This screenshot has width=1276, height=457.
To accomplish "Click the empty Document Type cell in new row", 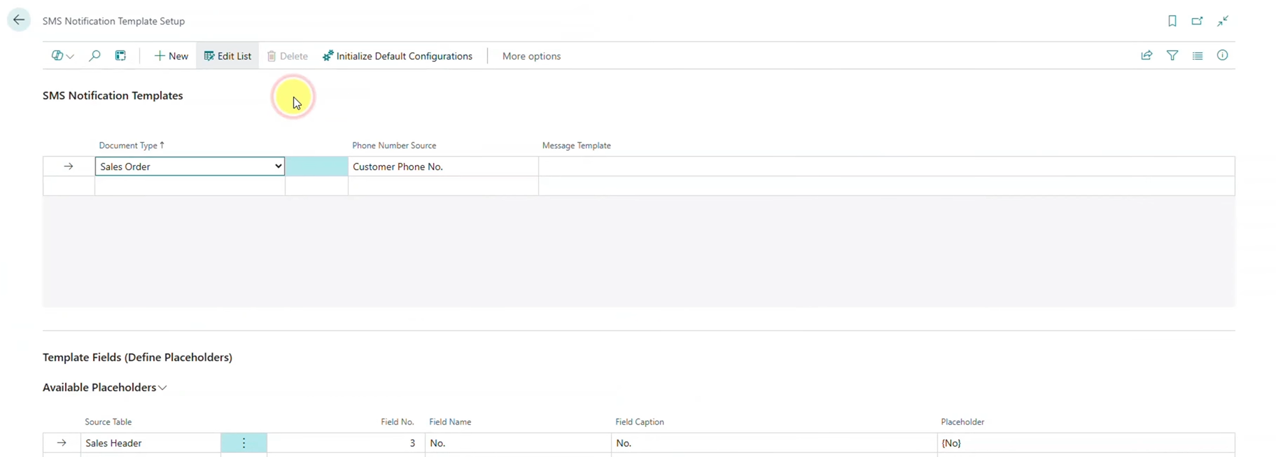I will pyautogui.click(x=190, y=186).
